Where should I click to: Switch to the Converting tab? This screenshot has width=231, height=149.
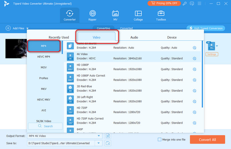(104, 28)
